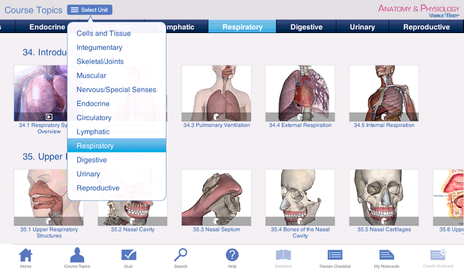Open the Review Checklist icon
464x272 pixels.
pos(335,256)
